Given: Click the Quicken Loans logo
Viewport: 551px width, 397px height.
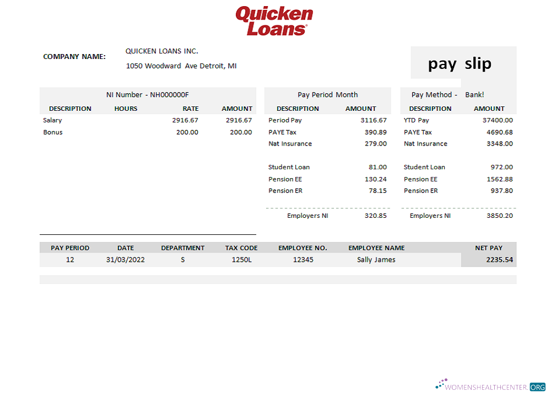Looking at the screenshot, I should point(274,19).
